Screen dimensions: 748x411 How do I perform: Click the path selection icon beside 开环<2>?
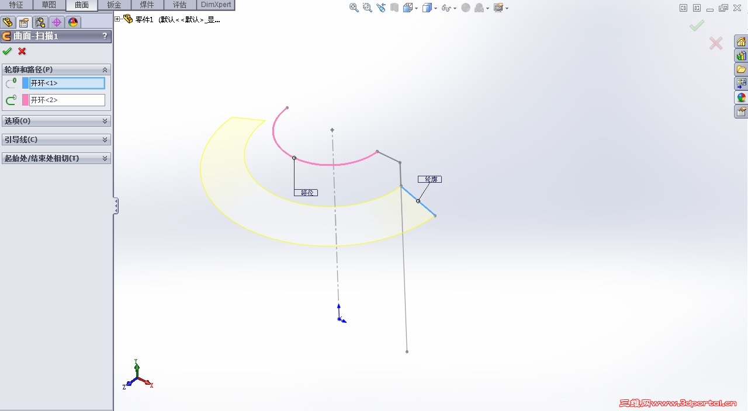point(11,100)
